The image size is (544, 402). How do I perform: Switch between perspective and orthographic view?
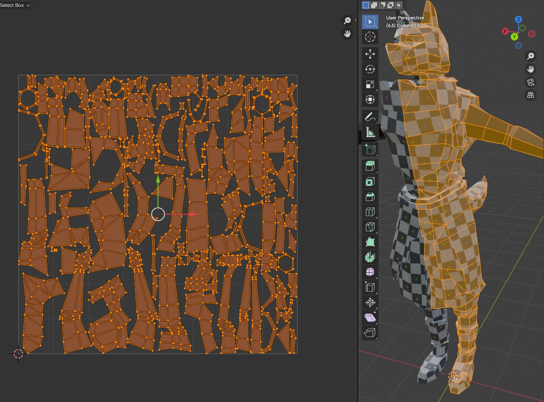point(531,95)
